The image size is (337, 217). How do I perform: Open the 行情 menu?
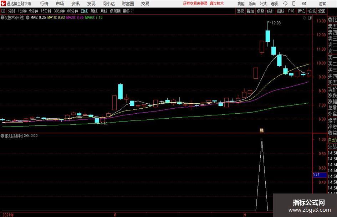[44, 4]
